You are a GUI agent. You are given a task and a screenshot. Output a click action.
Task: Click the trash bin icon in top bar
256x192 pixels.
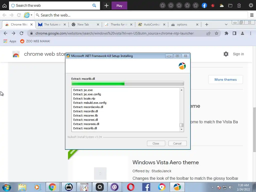239,5
